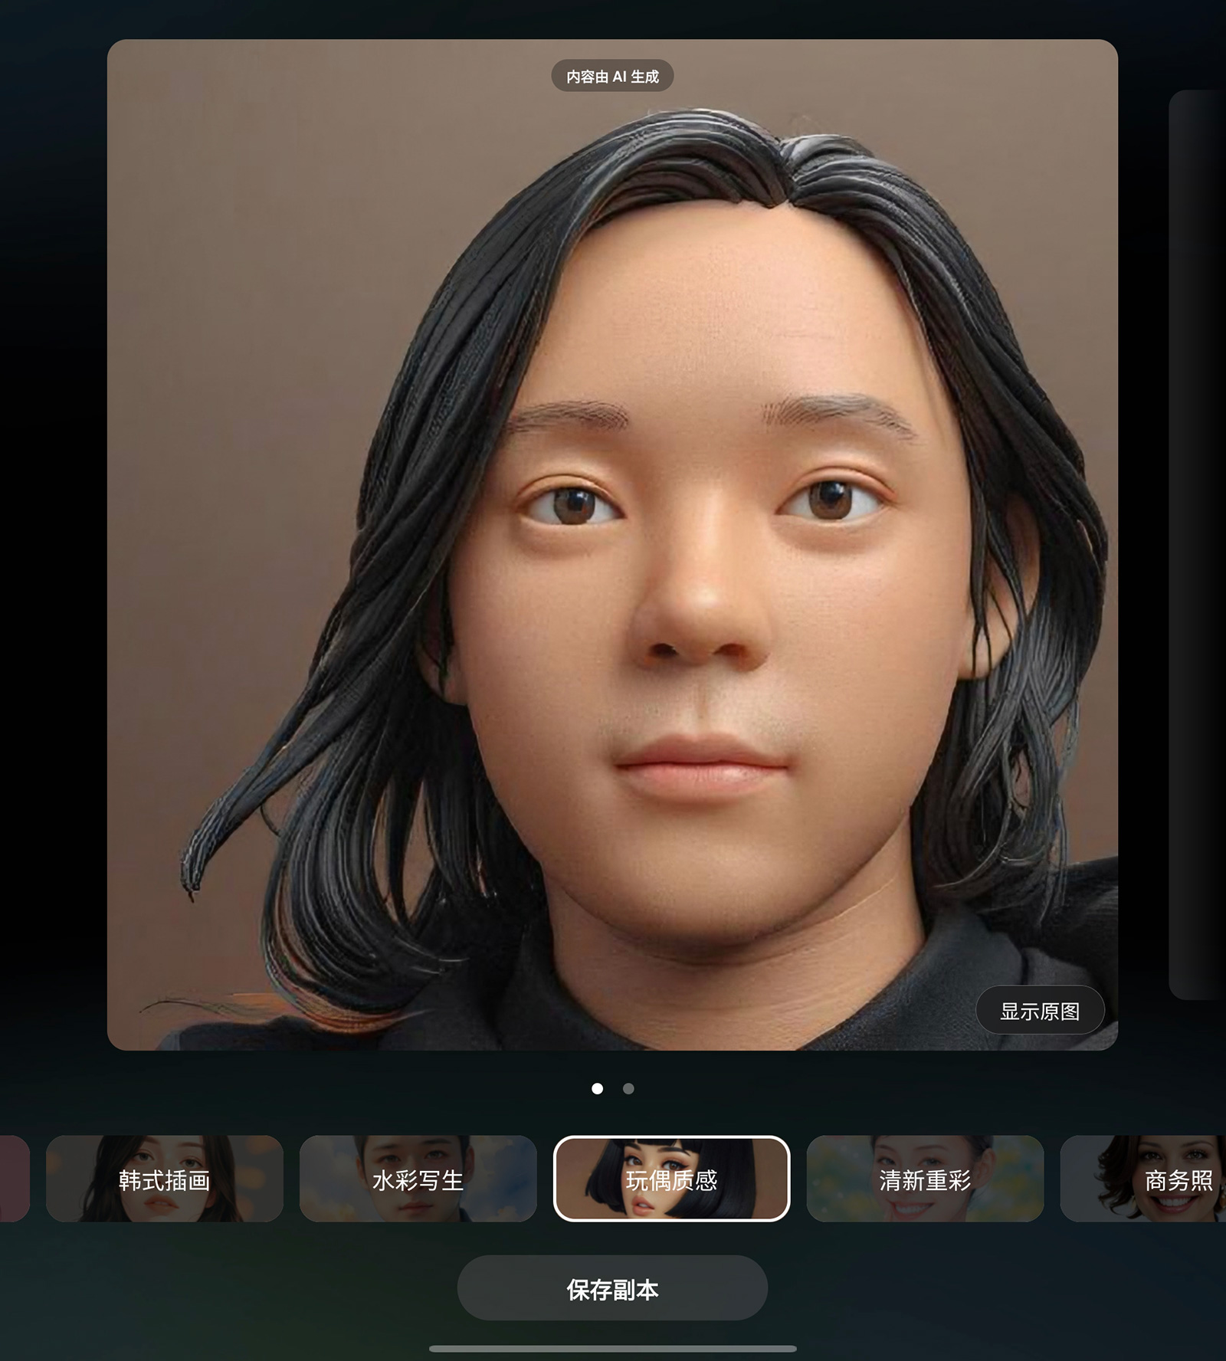
Task: Go to the second page indicator dot
Action: tap(628, 1088)
